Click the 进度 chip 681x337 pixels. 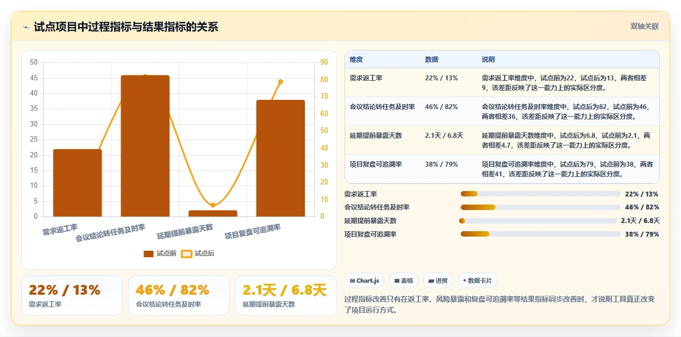(x=438, y=281)
